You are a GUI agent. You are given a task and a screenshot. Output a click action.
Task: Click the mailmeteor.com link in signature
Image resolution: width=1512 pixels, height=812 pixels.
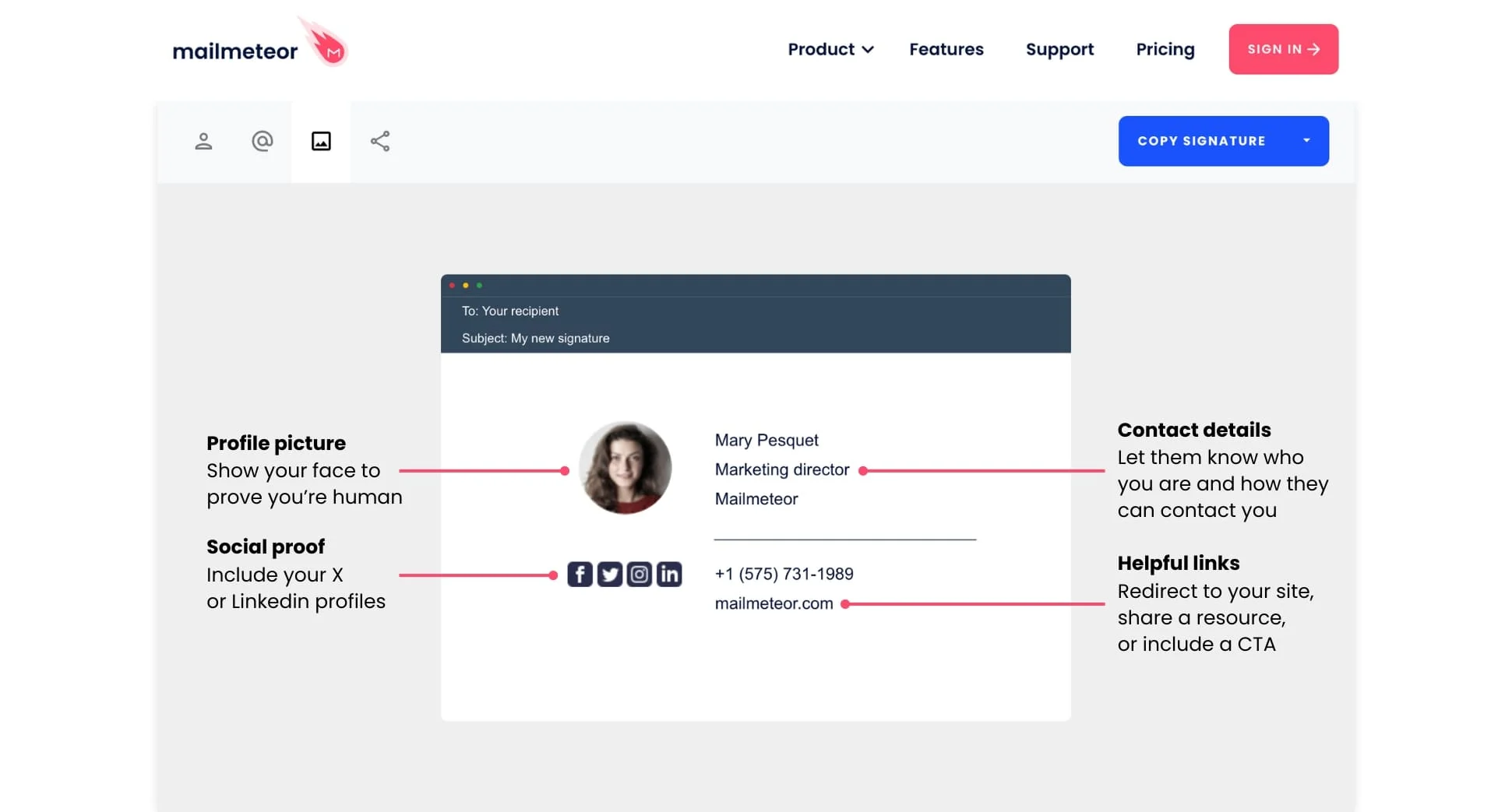point(774,603)
